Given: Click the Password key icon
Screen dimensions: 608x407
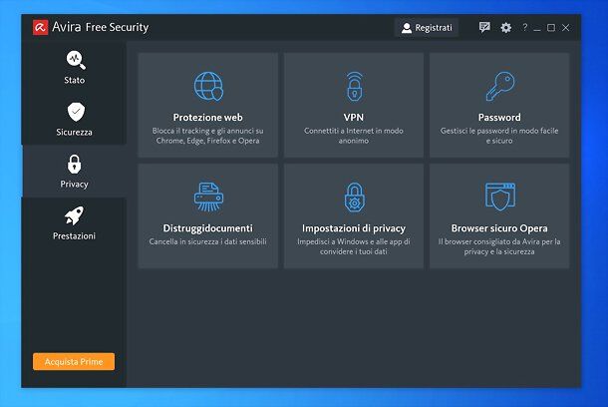Looking at the screenshot, I should click(500, 86).
